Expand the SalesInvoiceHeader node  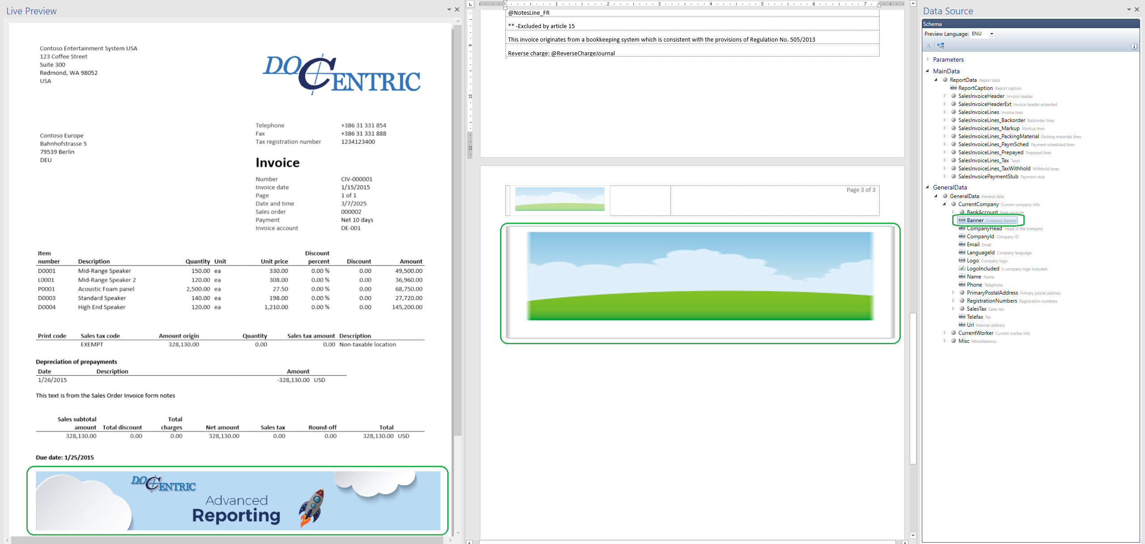pos(945,96)
